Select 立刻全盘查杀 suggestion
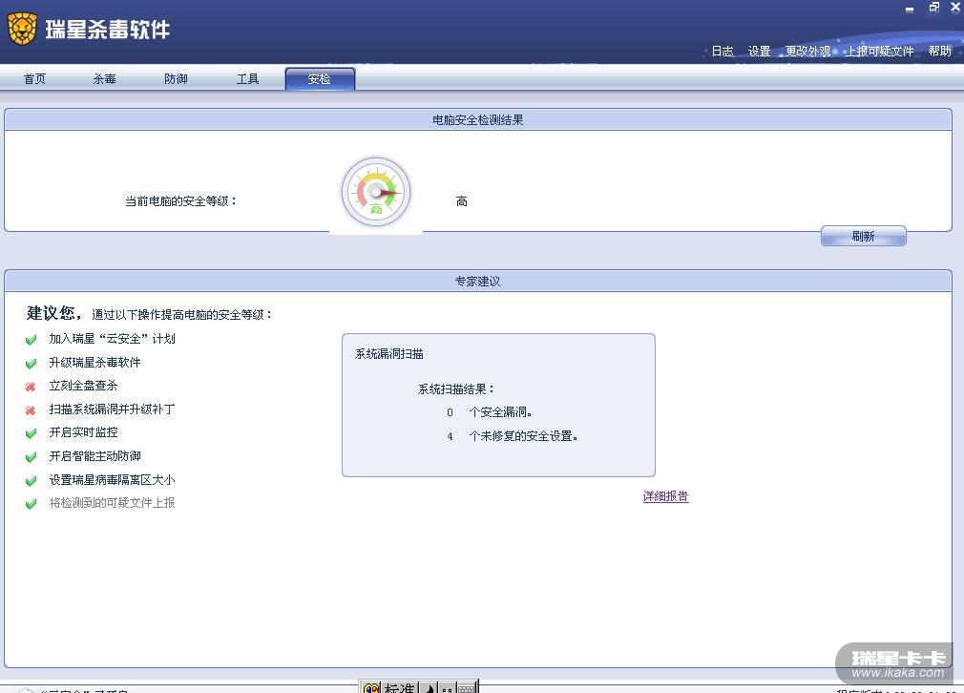The image size is (964, 693). 83,386
